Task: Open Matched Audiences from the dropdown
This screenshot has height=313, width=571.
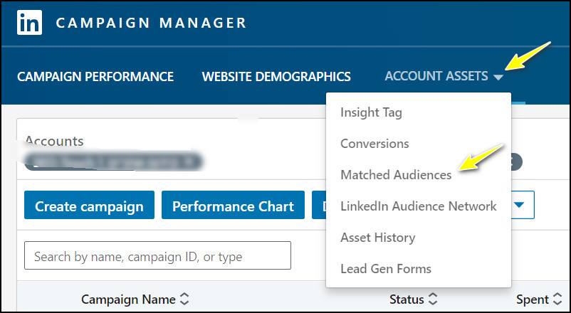Action: click(x=396, y=175)
